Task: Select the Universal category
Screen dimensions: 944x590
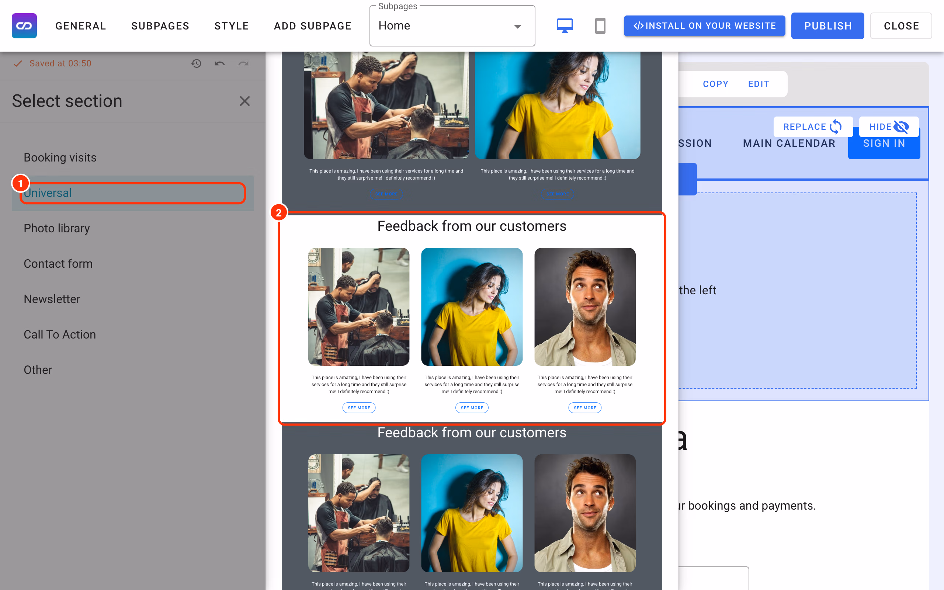Action: click(133, 193)
